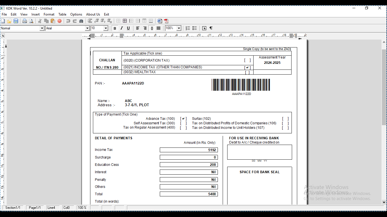Click the Section1/1 status bar entry
The image size is (387, 217).
pos(13,208)
